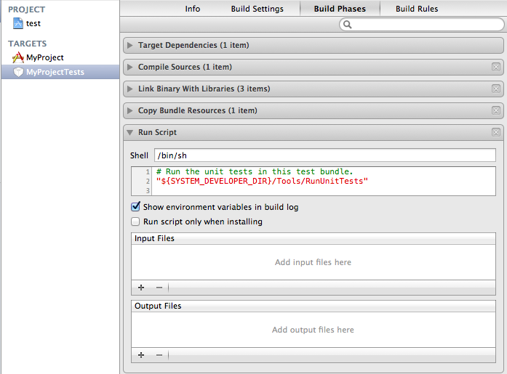
Task: Click the minus icon under Output Files
Action: click(159, 354)
